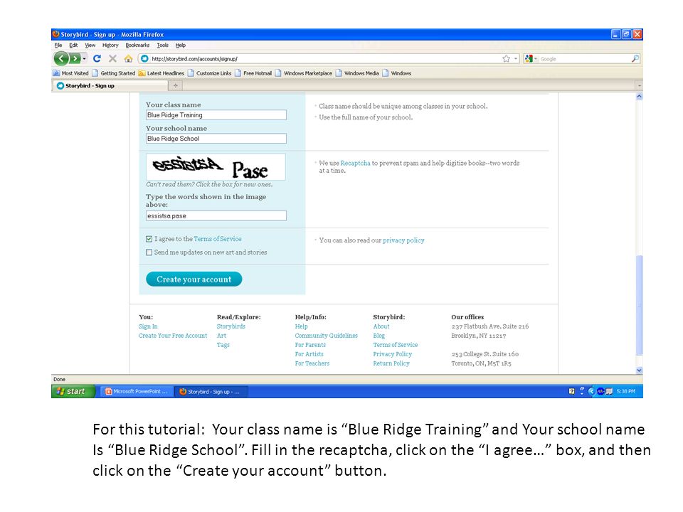Image resolution: width=683 pixels, height=512 pixels.
Task: Open the footer Privacy Policy link
Action: click(392, 354)
